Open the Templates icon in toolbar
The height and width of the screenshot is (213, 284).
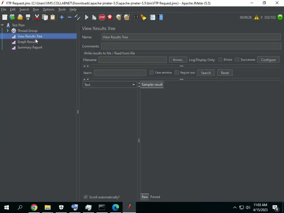(x=12, y=17)
